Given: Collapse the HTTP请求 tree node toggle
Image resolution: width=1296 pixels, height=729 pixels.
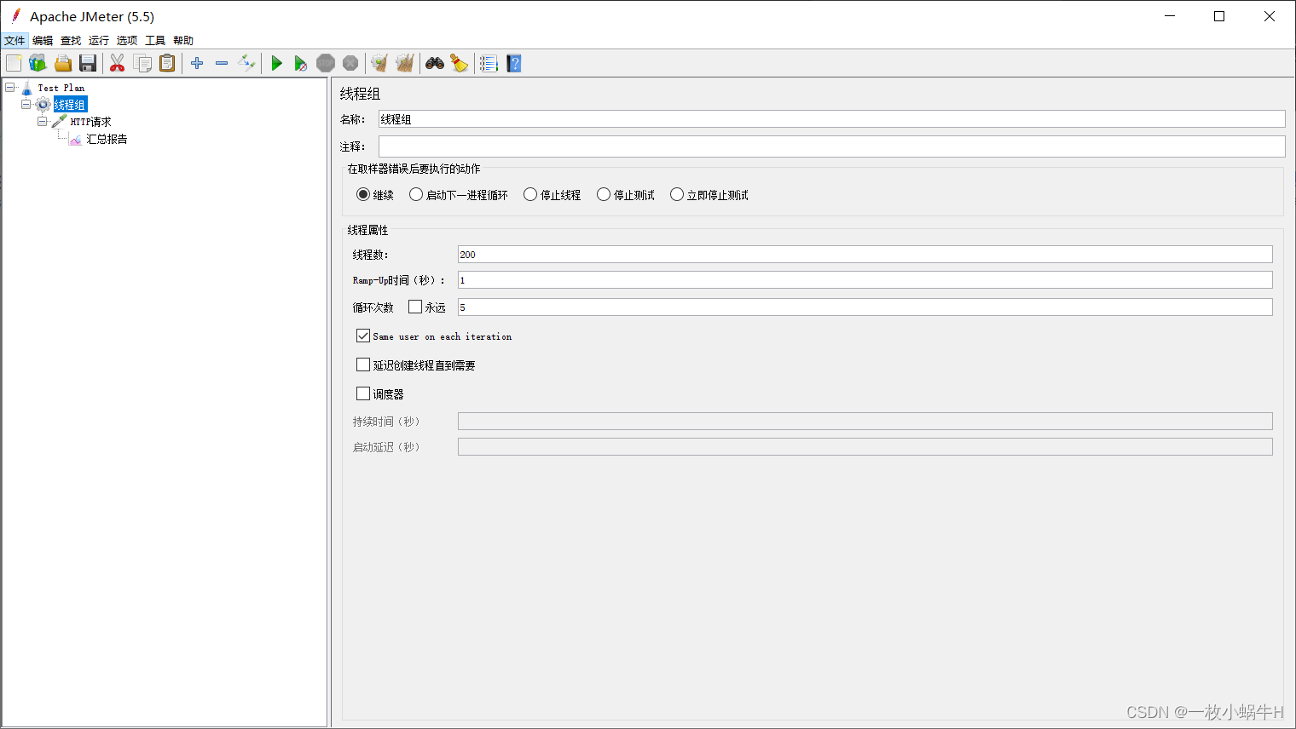Looking at the screenshot, I should [43, 121].
